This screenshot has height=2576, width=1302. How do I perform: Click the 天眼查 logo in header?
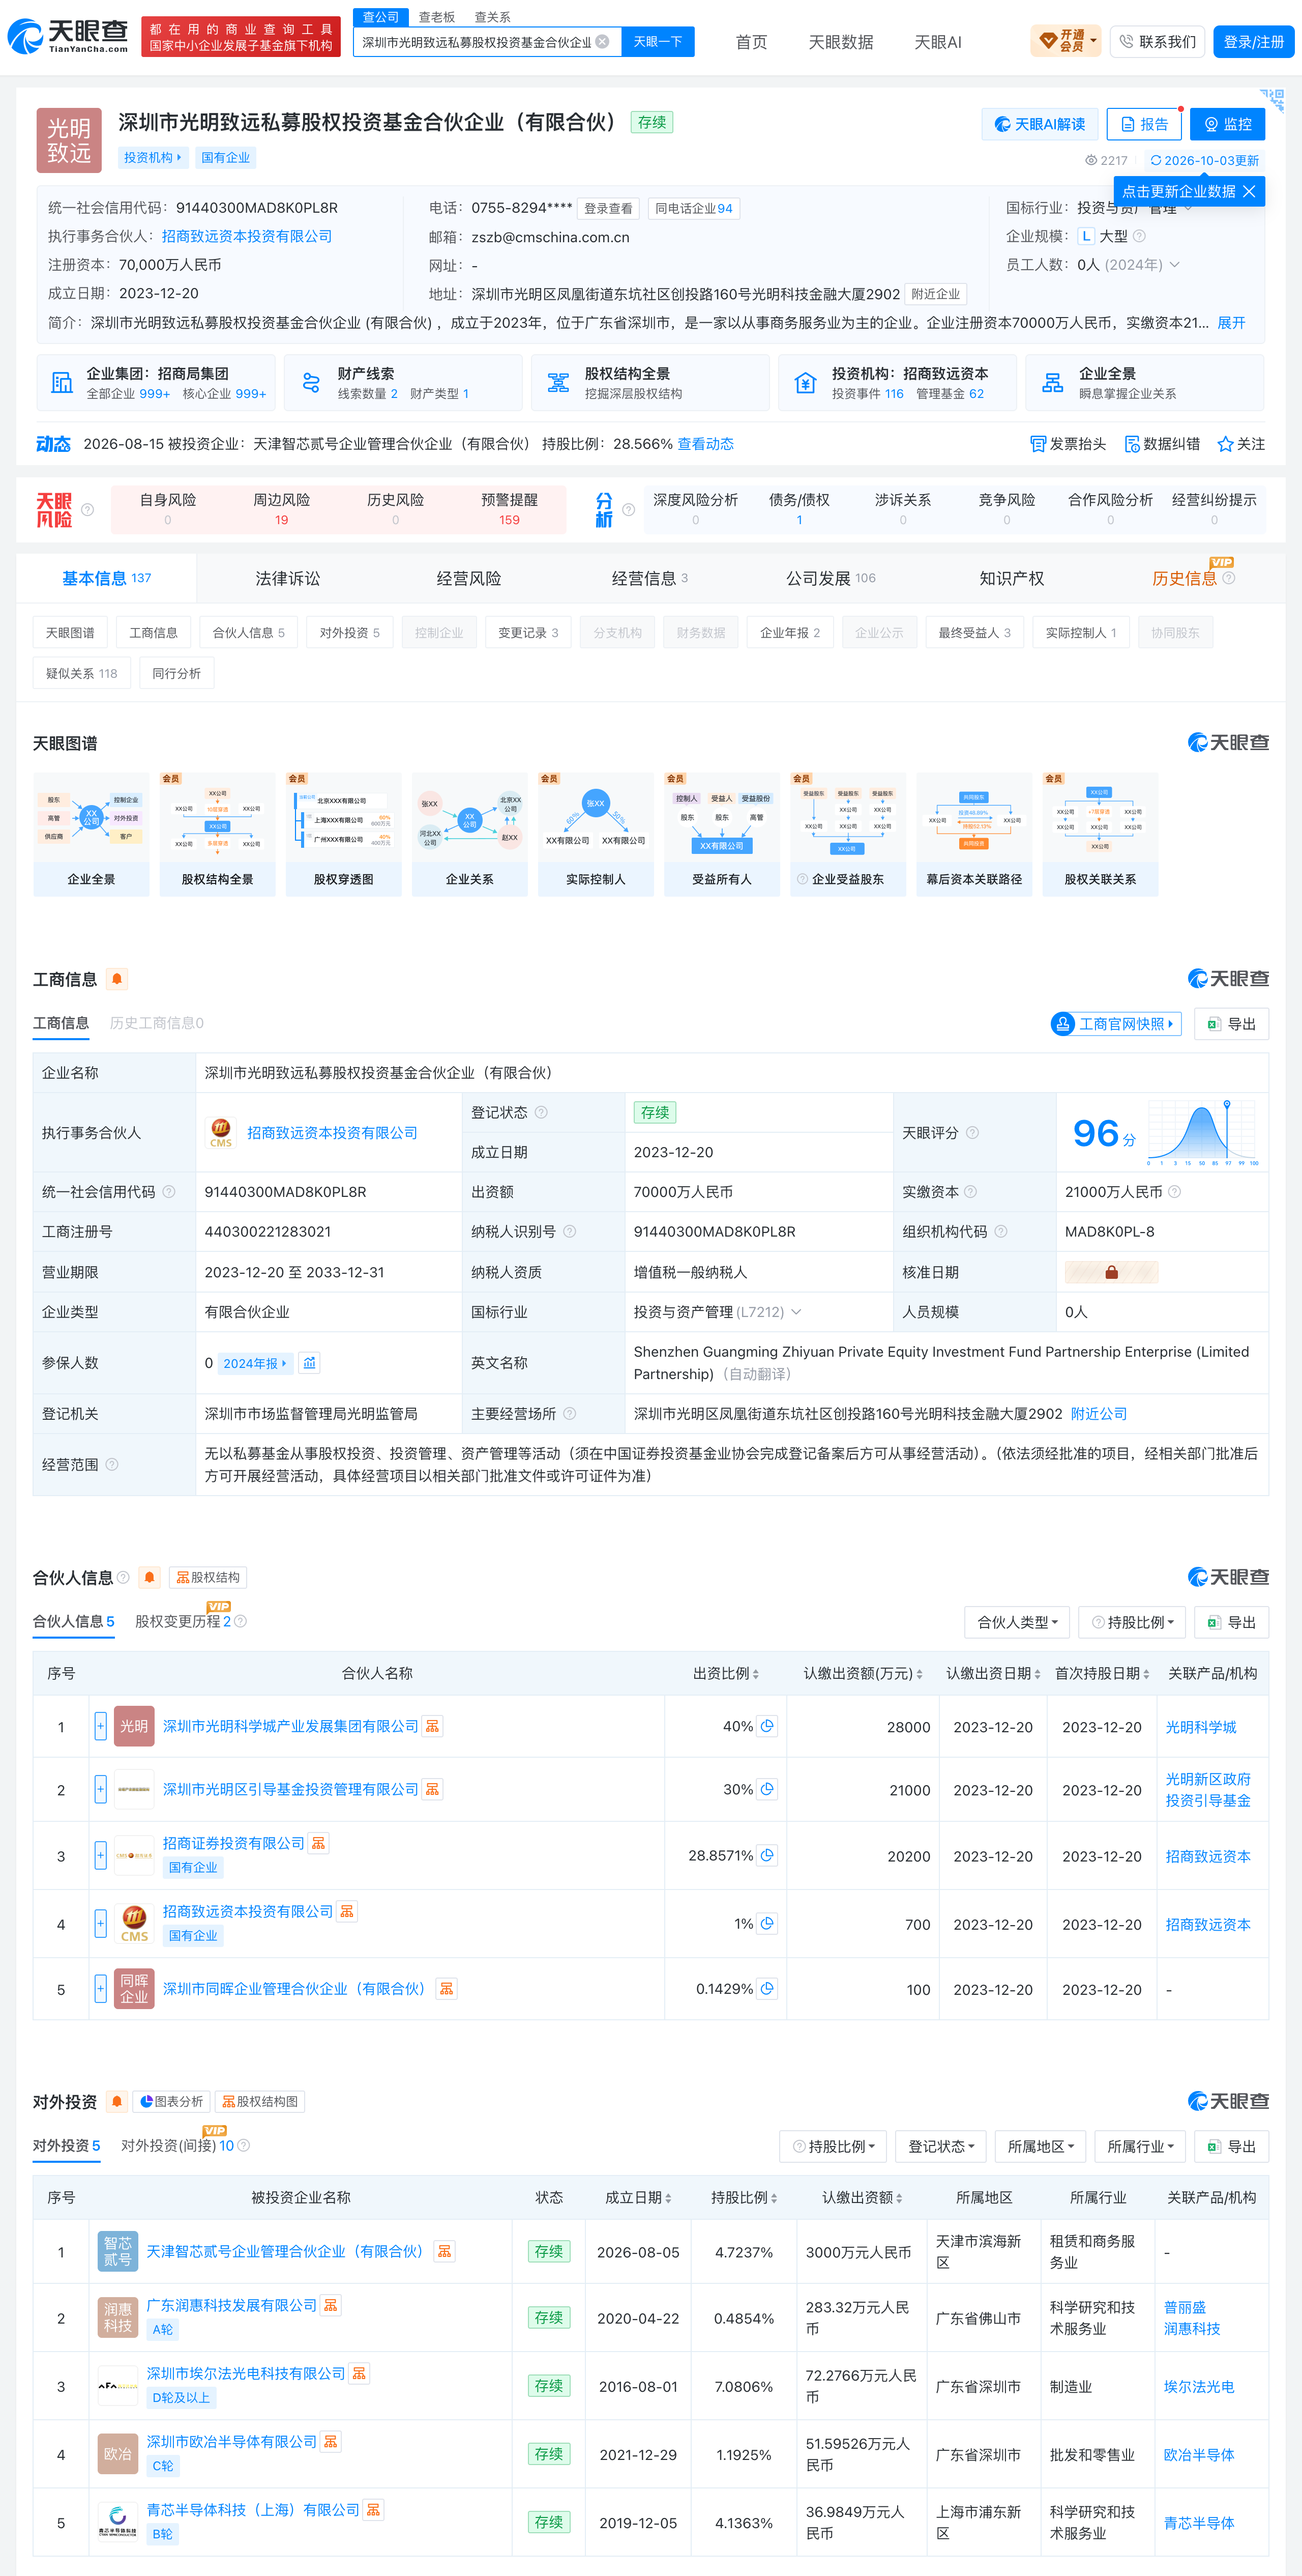(68, 37)
